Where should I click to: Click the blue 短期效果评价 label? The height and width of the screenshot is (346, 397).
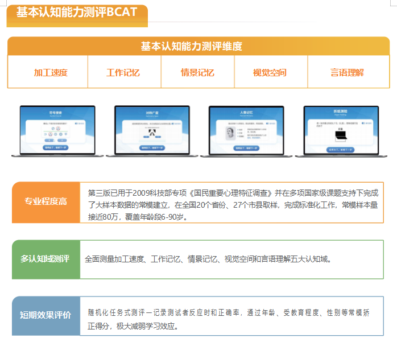[x=46, y=315]
